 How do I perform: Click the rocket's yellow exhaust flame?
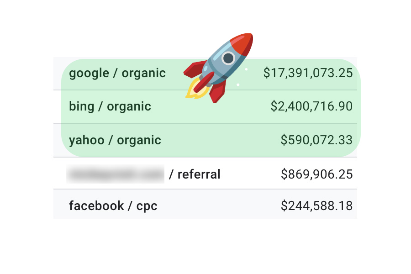click(196, 89)
